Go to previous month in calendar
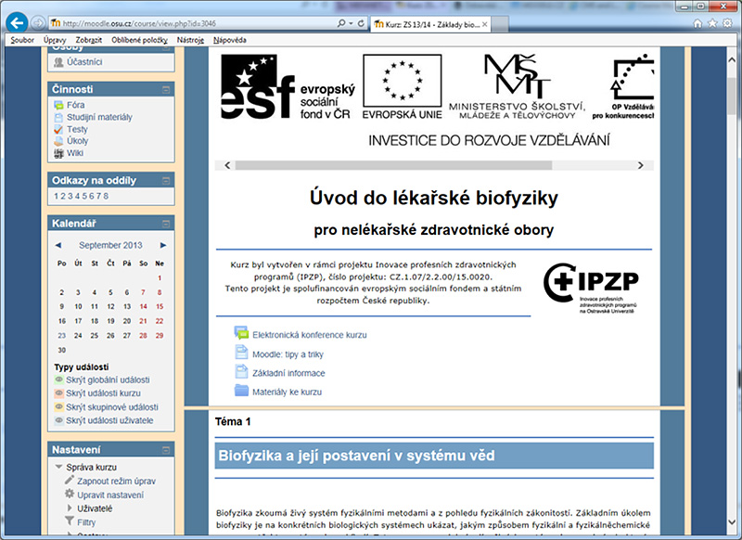 pyautogui.click(x=58, y=245)
